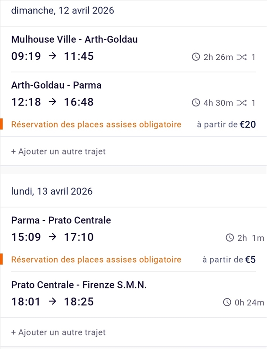Click the clock icon for Arth-Goldau – Parma
Image resolution: width=267 pixels, height=349 pixels.
[x=196, y=103]
